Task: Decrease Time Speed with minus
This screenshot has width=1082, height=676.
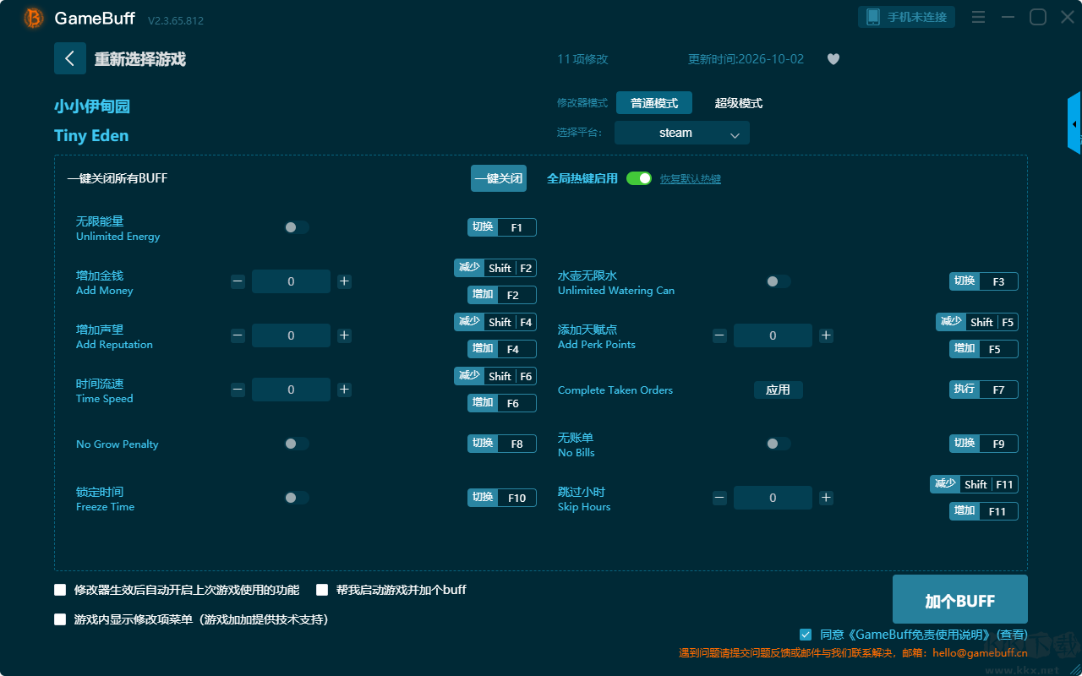Action: [238, 390]
